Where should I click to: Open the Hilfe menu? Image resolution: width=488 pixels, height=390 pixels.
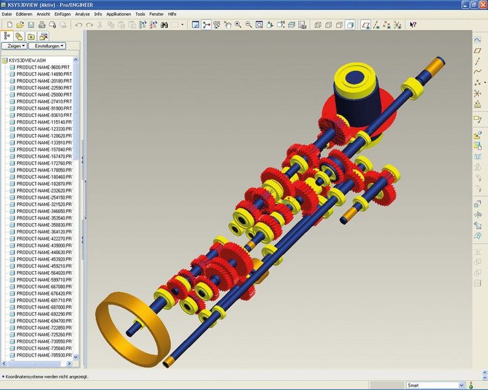pyautogui.click(x=172, y=14)
